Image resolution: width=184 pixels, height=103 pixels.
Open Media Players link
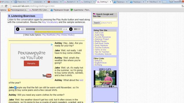pyautogui.click(x=101, y=41)
